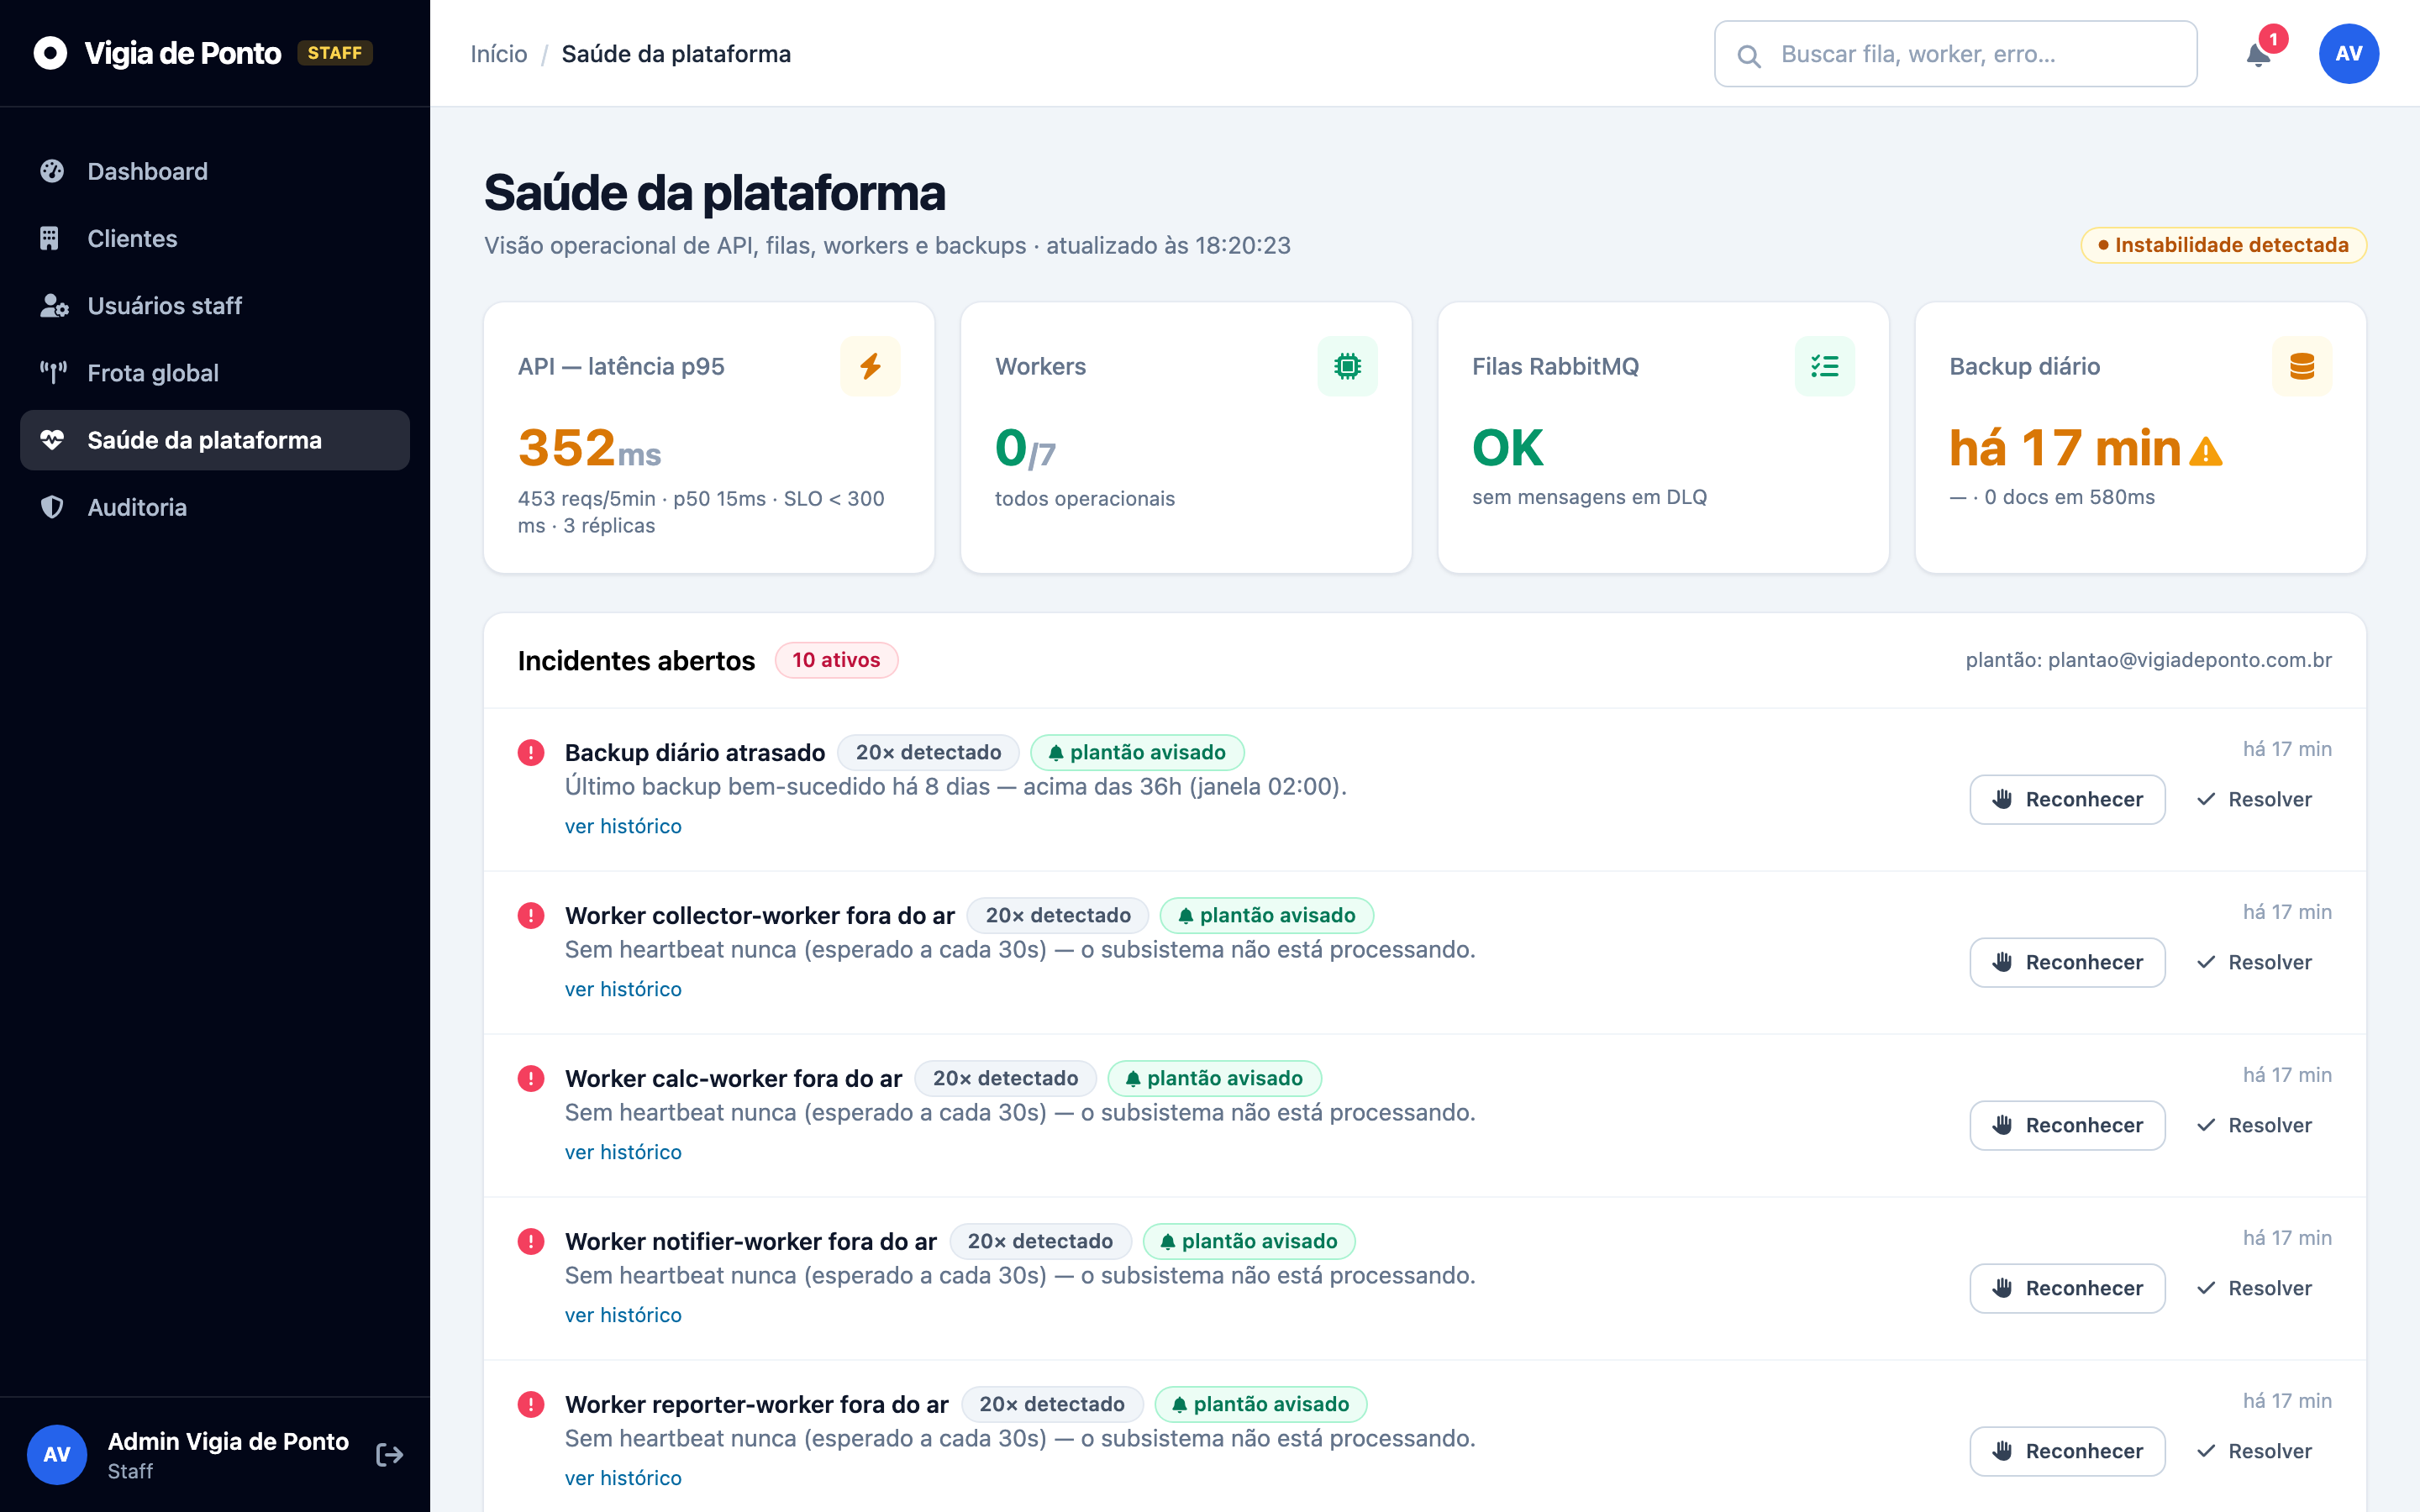This screenshot has height=1512, width=2420.
Task: Reconhecer the reporter-worker incident
Action: pyautogui.click(x=2067, y=1451)
